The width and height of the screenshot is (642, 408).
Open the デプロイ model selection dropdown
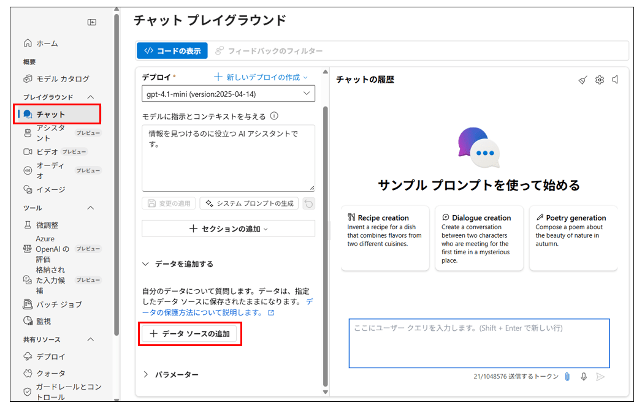tap(228, 94)
